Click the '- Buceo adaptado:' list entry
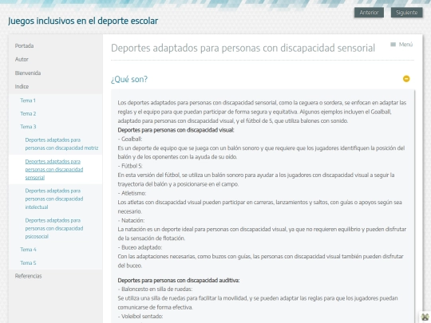This screenshot has height=323, width=431. point(140,247)
